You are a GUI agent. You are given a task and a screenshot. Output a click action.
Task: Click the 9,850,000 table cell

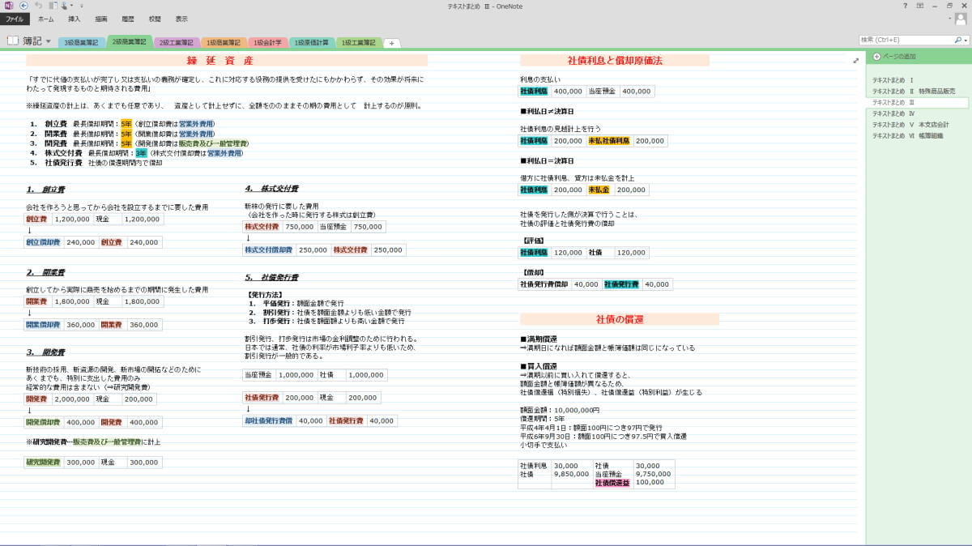pyautogui.click(x=571, y=474)
